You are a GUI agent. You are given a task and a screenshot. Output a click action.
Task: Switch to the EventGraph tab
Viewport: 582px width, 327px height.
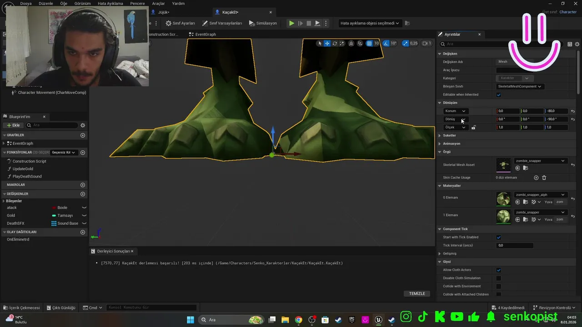[202, 35]
